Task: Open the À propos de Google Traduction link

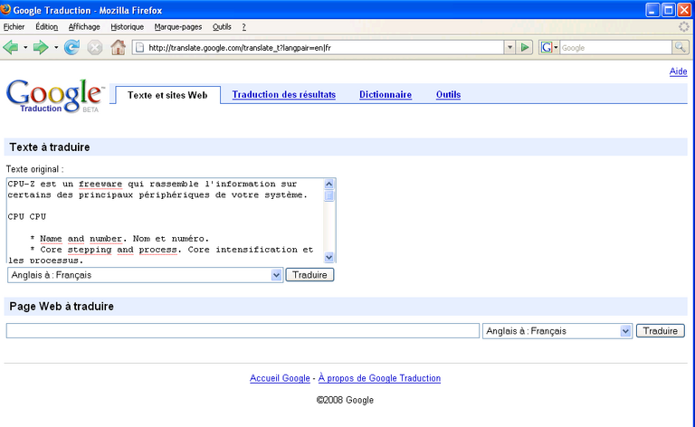Action: (x=379, y=378)
